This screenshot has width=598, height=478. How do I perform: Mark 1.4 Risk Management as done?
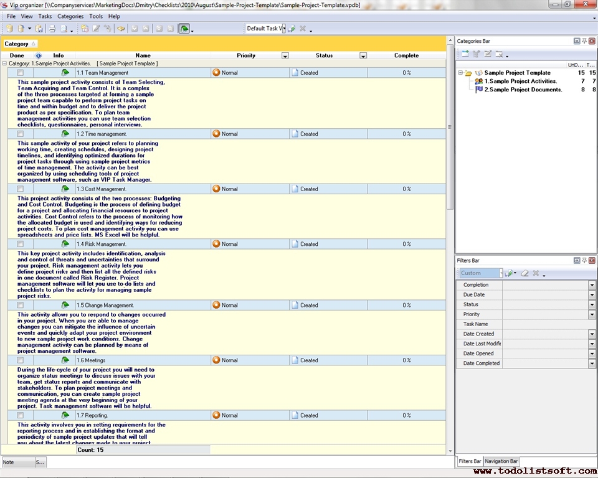pyautogui.click(x=21, y=244)
